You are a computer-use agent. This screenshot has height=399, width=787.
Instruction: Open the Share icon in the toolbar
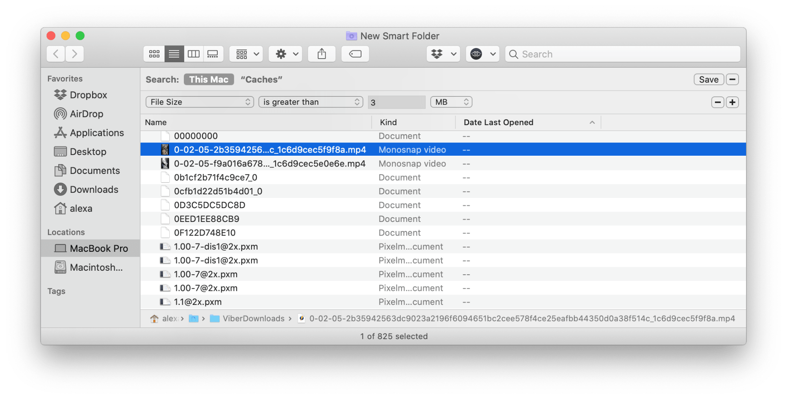click(322, 54)
